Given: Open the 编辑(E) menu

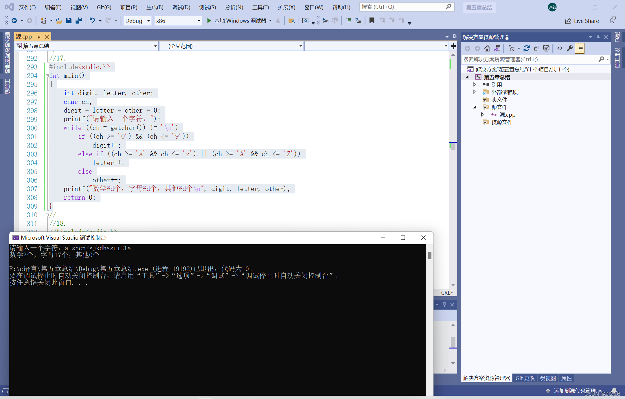Looking at the screenshot, I should click(x=53, y=7).
